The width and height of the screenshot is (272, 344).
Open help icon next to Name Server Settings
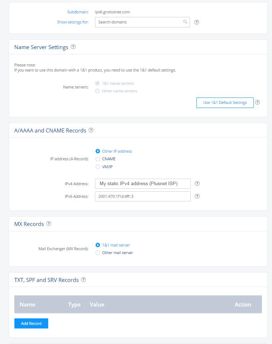[x=73, y=47]
